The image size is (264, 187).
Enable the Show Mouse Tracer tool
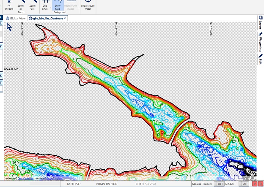click(x=88, y=5)
